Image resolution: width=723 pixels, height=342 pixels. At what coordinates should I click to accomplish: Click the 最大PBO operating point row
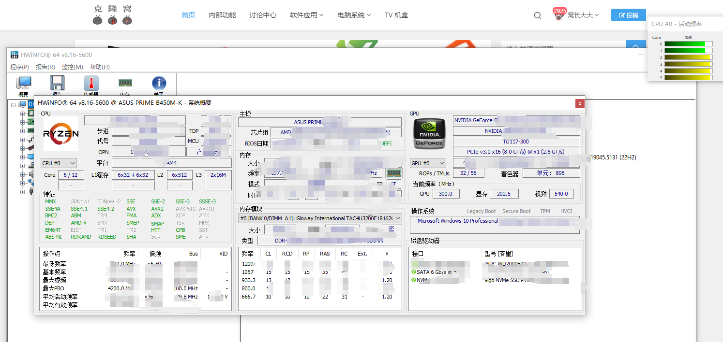click(135, 288)
